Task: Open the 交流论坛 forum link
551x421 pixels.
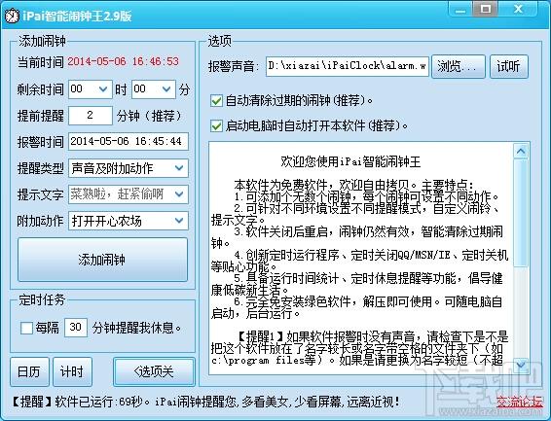Action: pos(520,403)
